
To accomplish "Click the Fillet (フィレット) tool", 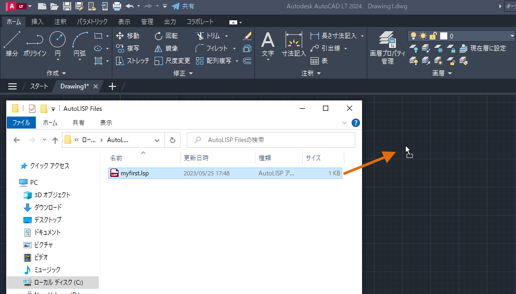I will [x=211, y=48].
